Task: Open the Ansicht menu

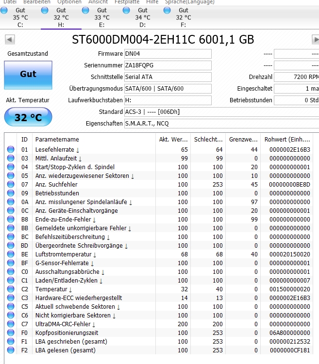Action: click(x=98, y=2)
